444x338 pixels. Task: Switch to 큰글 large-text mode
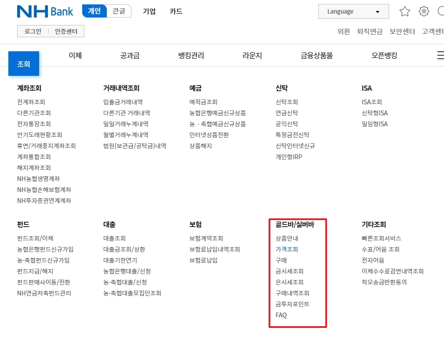pyautogui.click(x=119, y=11)
